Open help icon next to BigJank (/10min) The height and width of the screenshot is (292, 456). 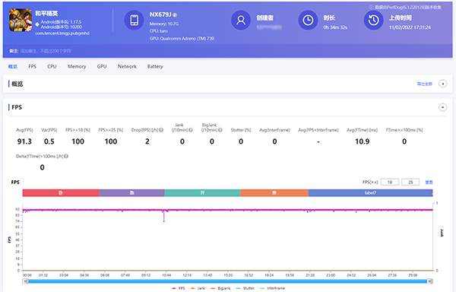pos(220,130)
